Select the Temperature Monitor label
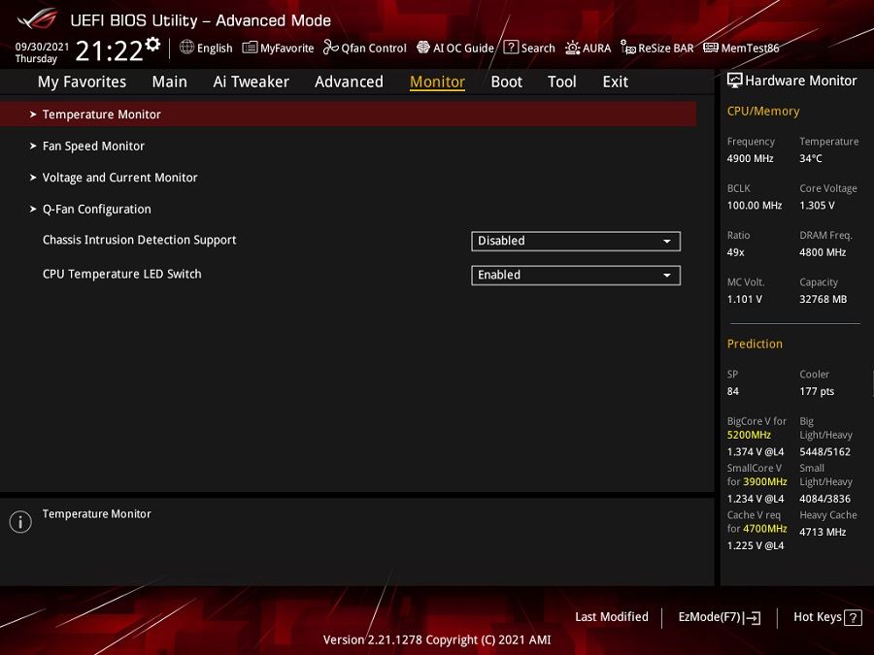 [101, 115]
